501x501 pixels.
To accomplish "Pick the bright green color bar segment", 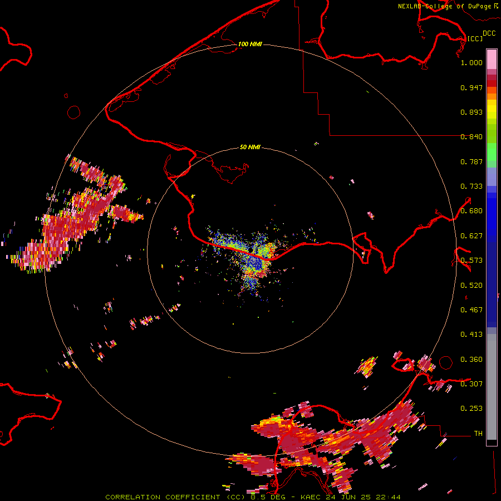I will coord(492,152).
